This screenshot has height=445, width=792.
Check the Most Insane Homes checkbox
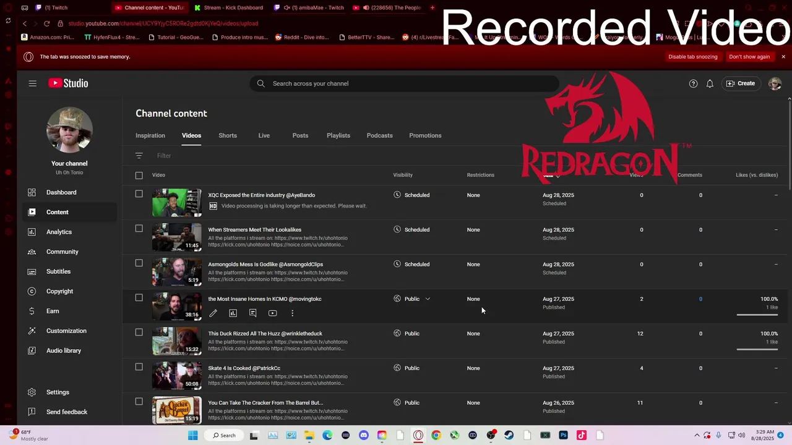(139, 298)
